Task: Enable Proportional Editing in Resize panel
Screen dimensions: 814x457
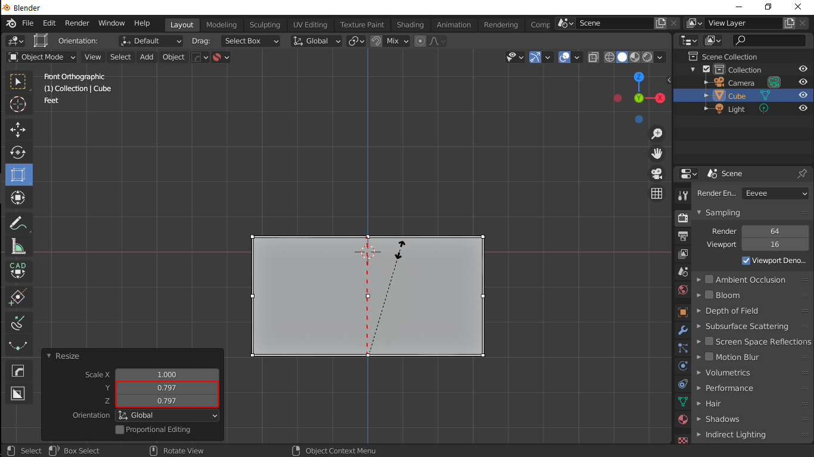Action: coord(120,430)
